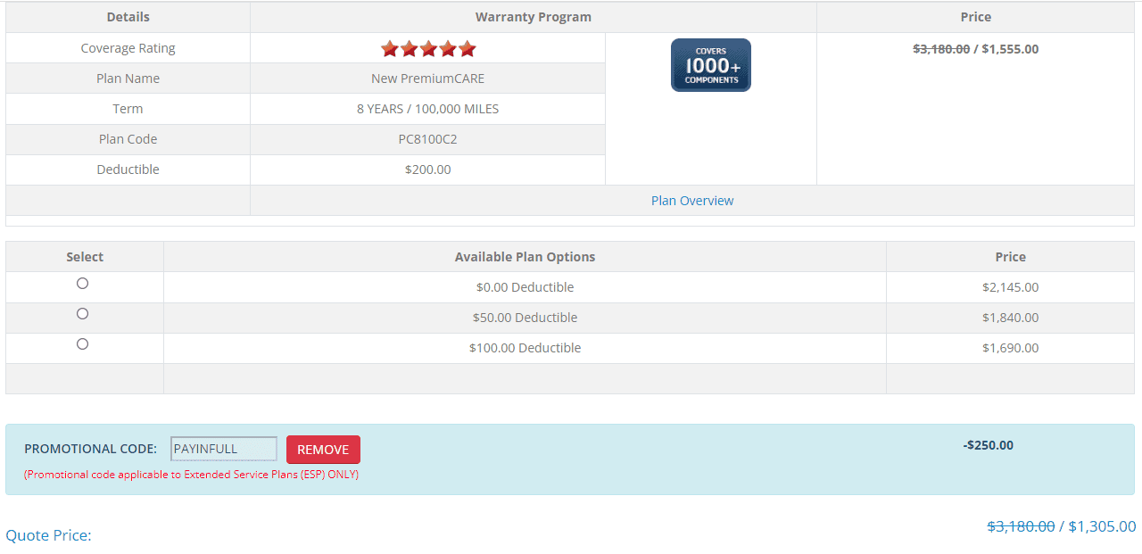The height and width of the screenshot is (554, 1142).
Task: Click the PC8100C2 plan code
Action: 427,139
